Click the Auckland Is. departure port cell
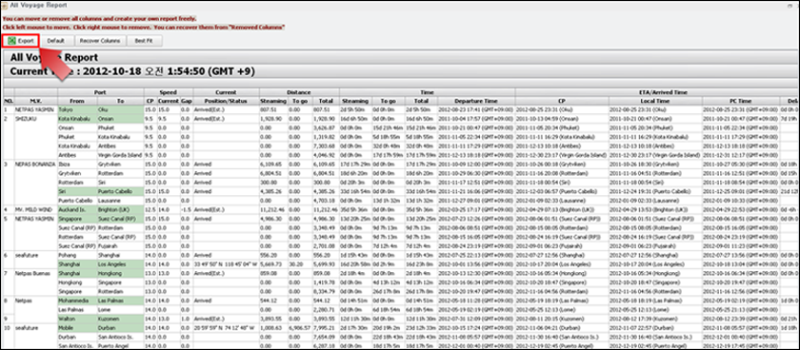Image resolution: width=800 pixels, height=350 pixels. point(77,209)
